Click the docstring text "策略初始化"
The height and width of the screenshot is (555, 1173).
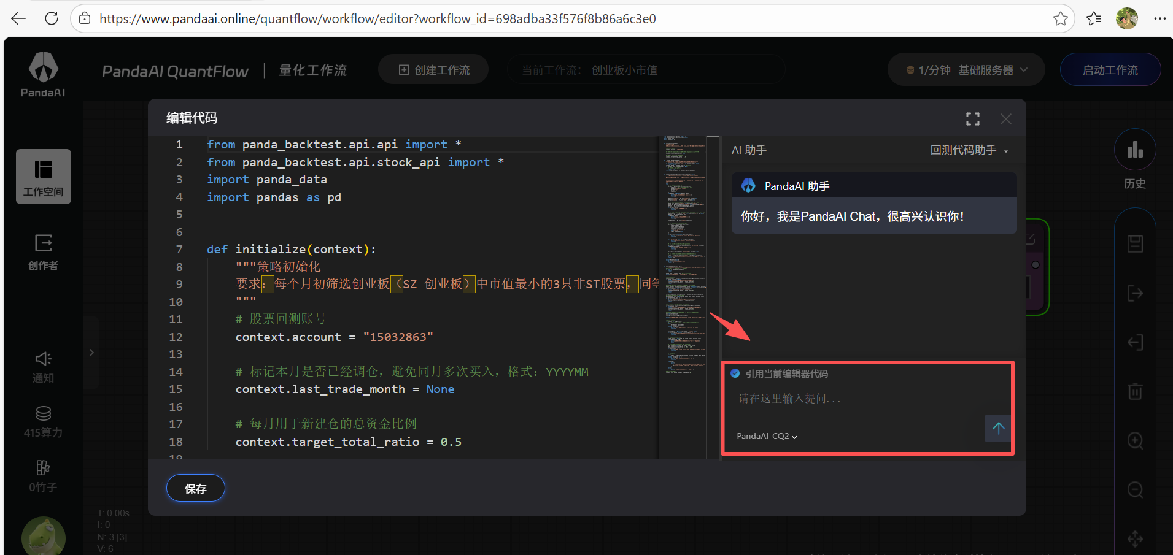pos(288,267)
